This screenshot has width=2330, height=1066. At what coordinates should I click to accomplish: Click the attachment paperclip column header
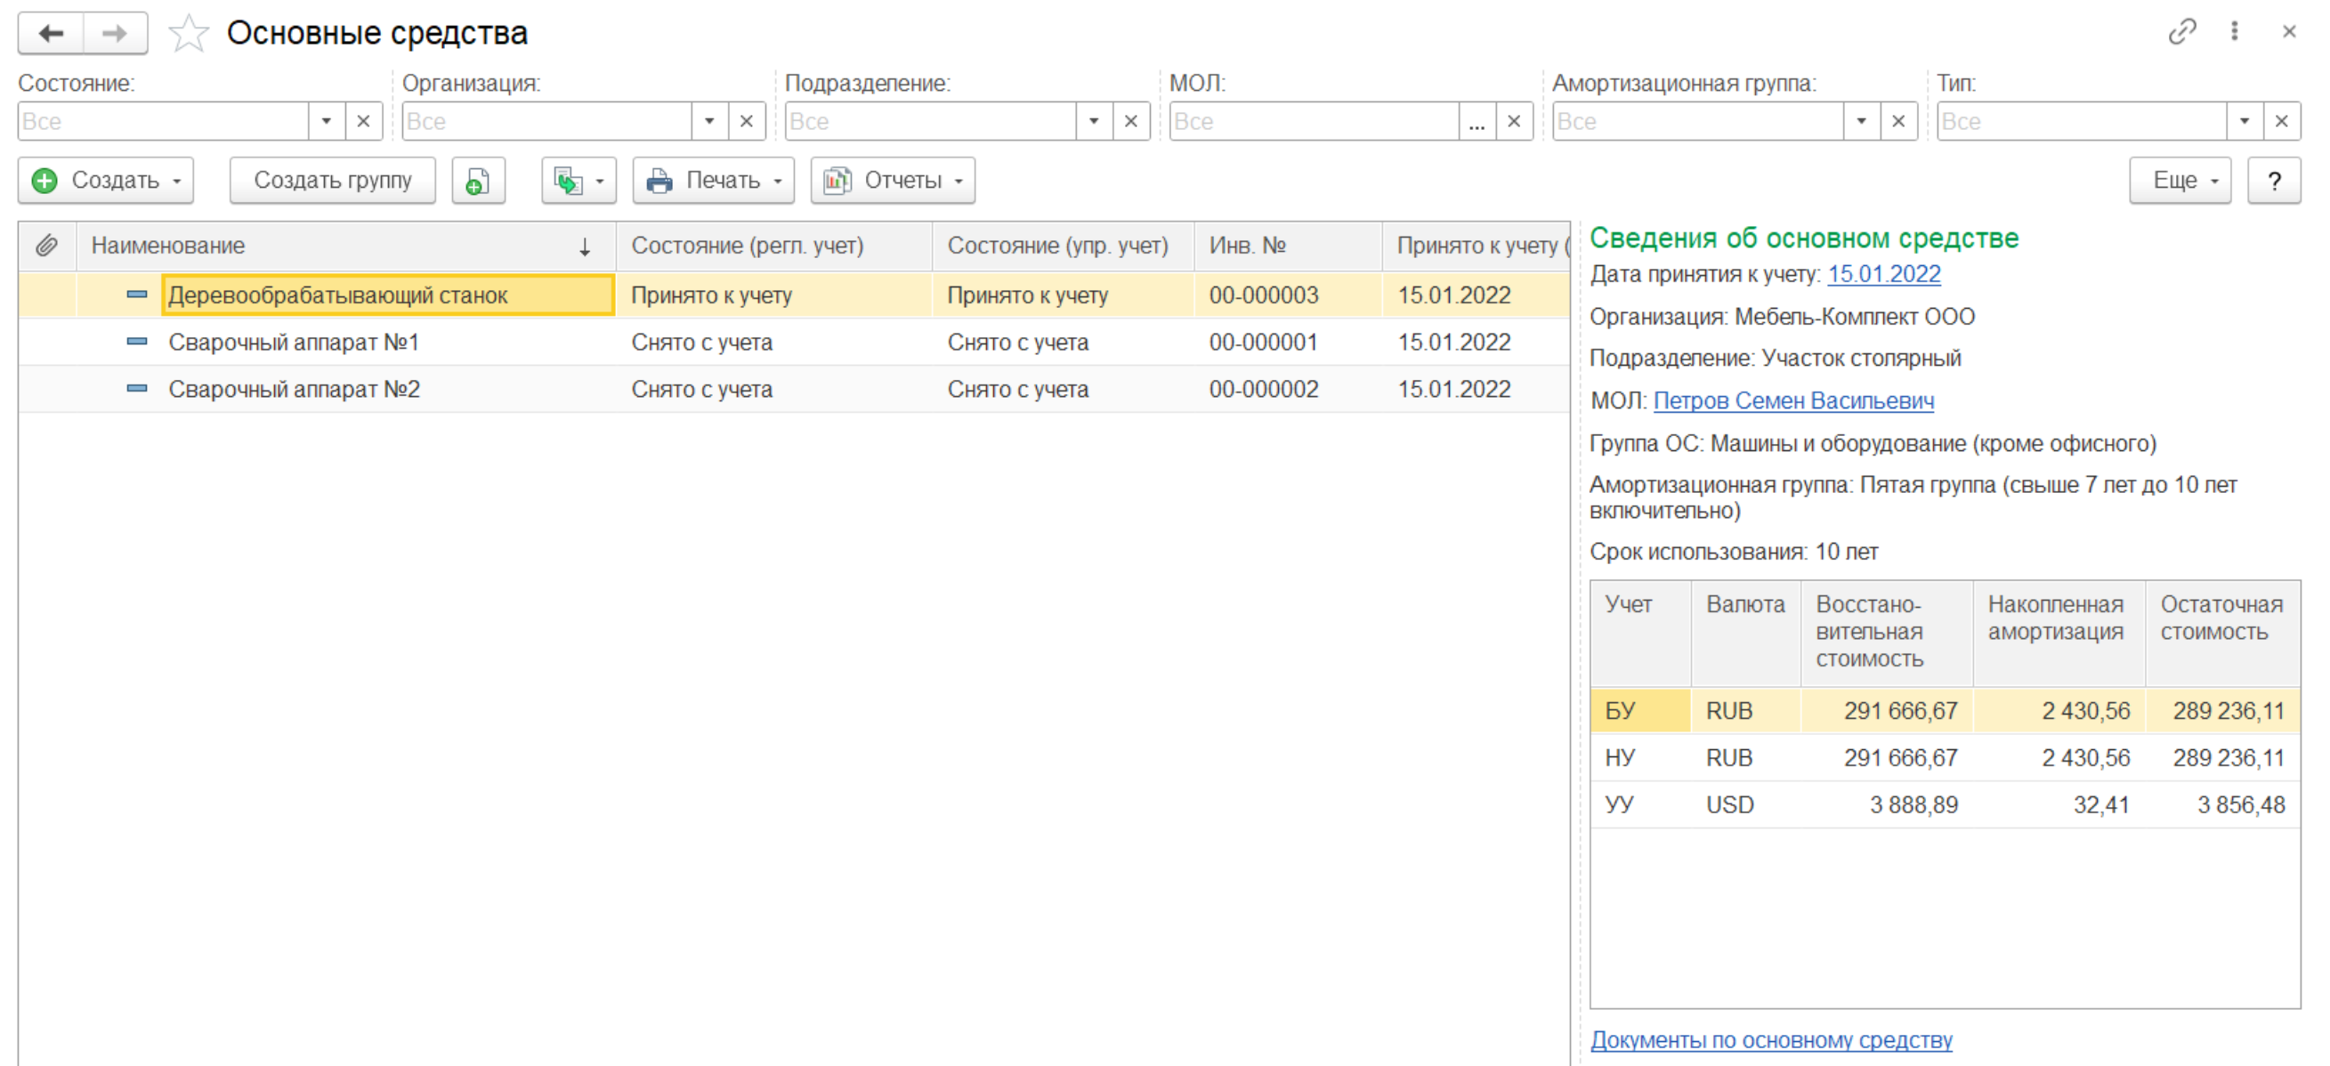click(47, 245)
